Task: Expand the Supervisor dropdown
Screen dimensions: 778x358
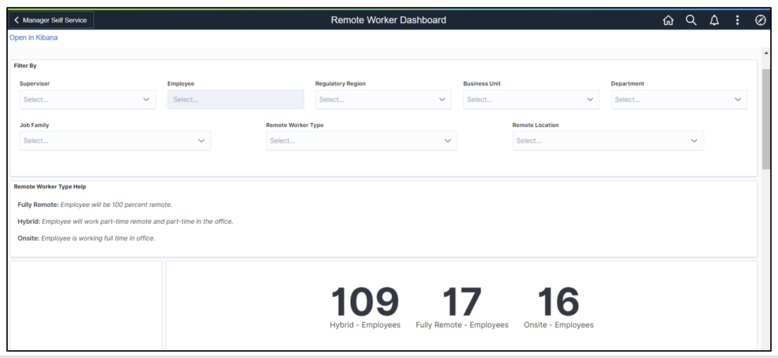Action: (88, 100)
